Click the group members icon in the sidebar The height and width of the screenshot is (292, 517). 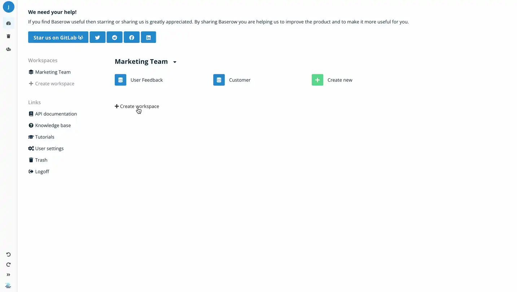(x=8, y=49)
